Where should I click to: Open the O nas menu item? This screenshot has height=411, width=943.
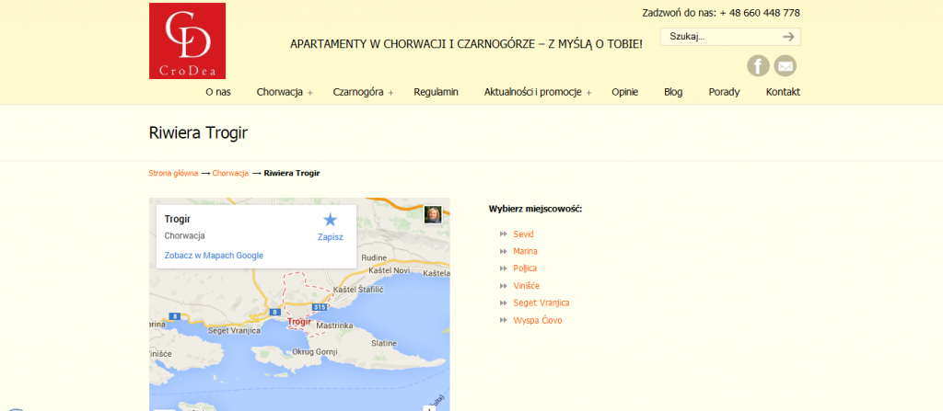(218, 92)
